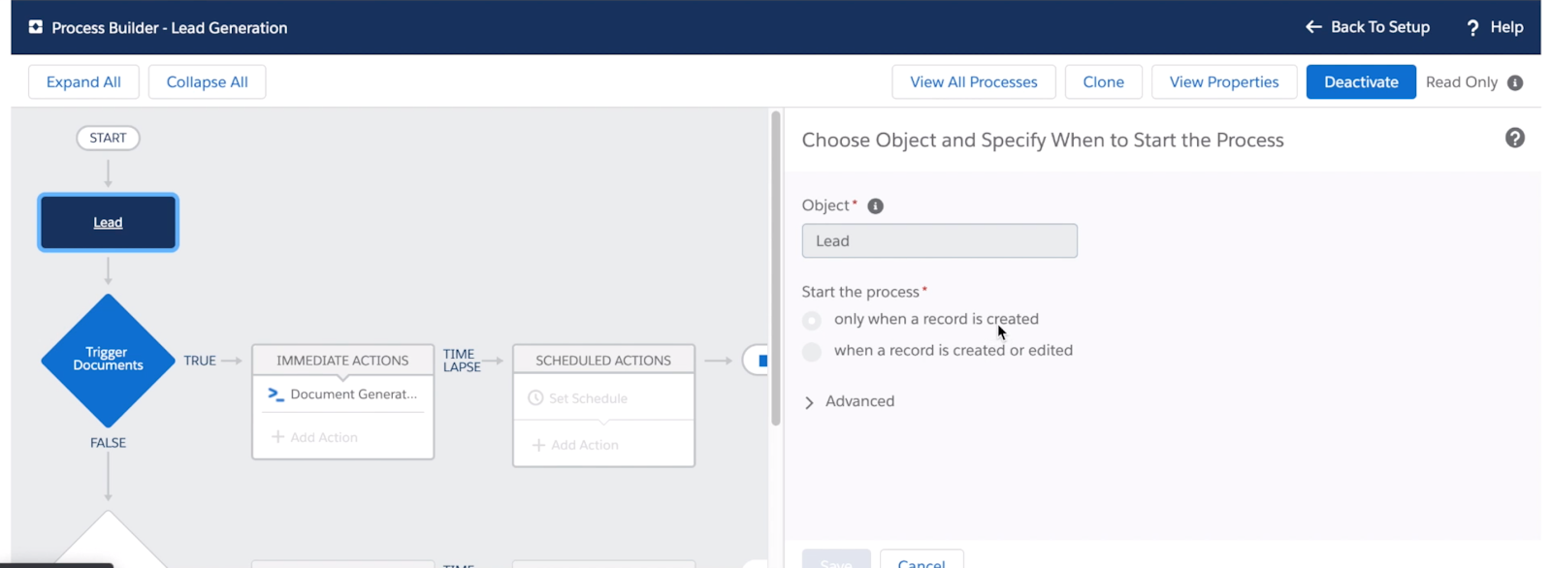Click the START node on canvas
The height and width of the screenshot is (568, 1552).
click(108, 138)
